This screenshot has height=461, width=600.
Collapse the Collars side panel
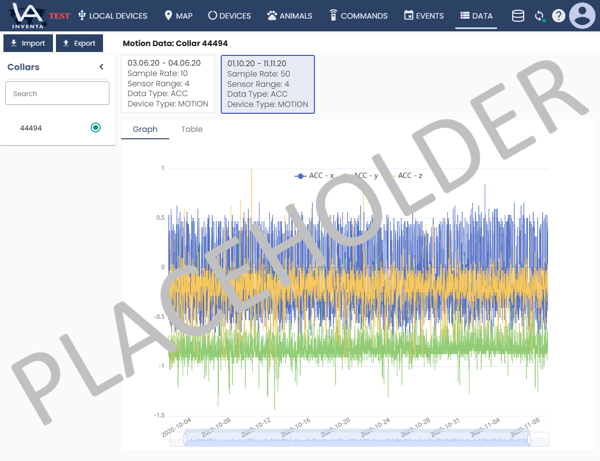[x=102, y=67]
